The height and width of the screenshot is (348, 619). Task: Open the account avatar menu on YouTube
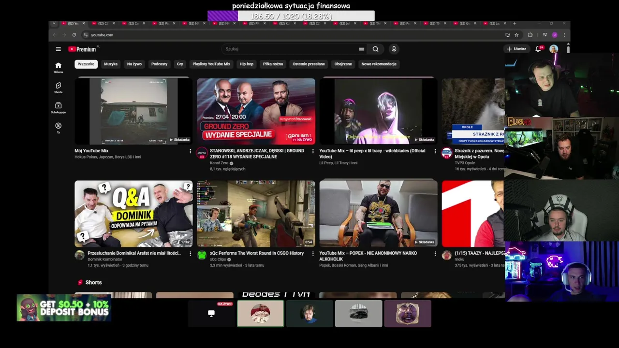[x=554, y=49]
